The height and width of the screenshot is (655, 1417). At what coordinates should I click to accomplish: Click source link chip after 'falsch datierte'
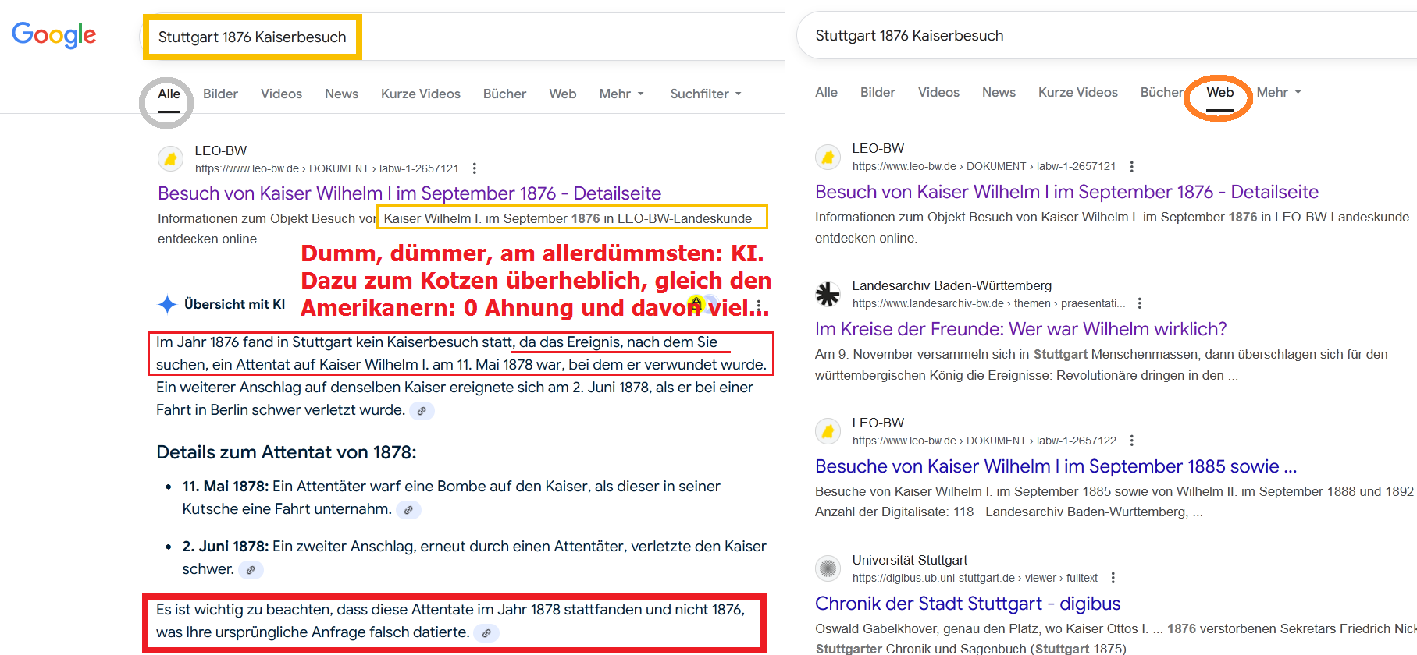point(486,633)
